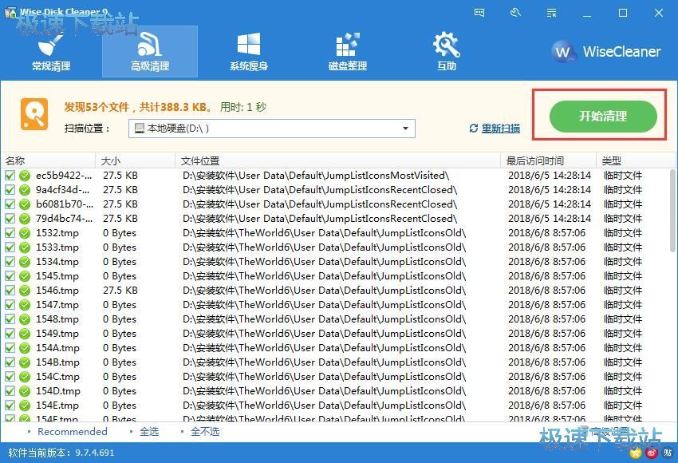Screen dimensions: 678x463
Task: Click green status icon for 1532.tmp row
Action: point(25,233)
